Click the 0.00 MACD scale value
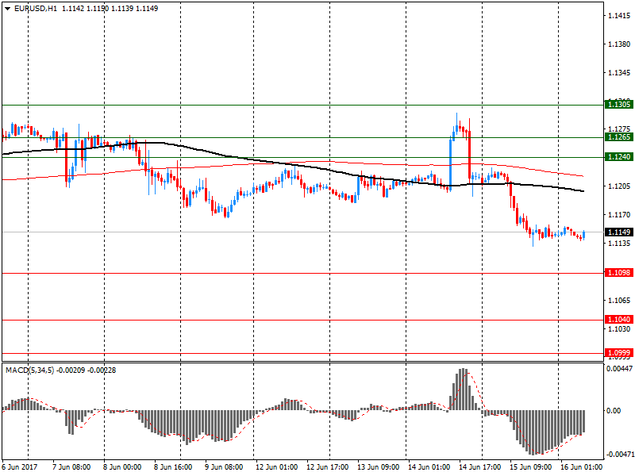 coord(614,411)
